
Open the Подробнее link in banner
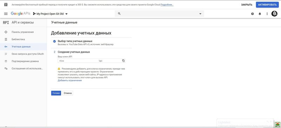coord(167,5)
